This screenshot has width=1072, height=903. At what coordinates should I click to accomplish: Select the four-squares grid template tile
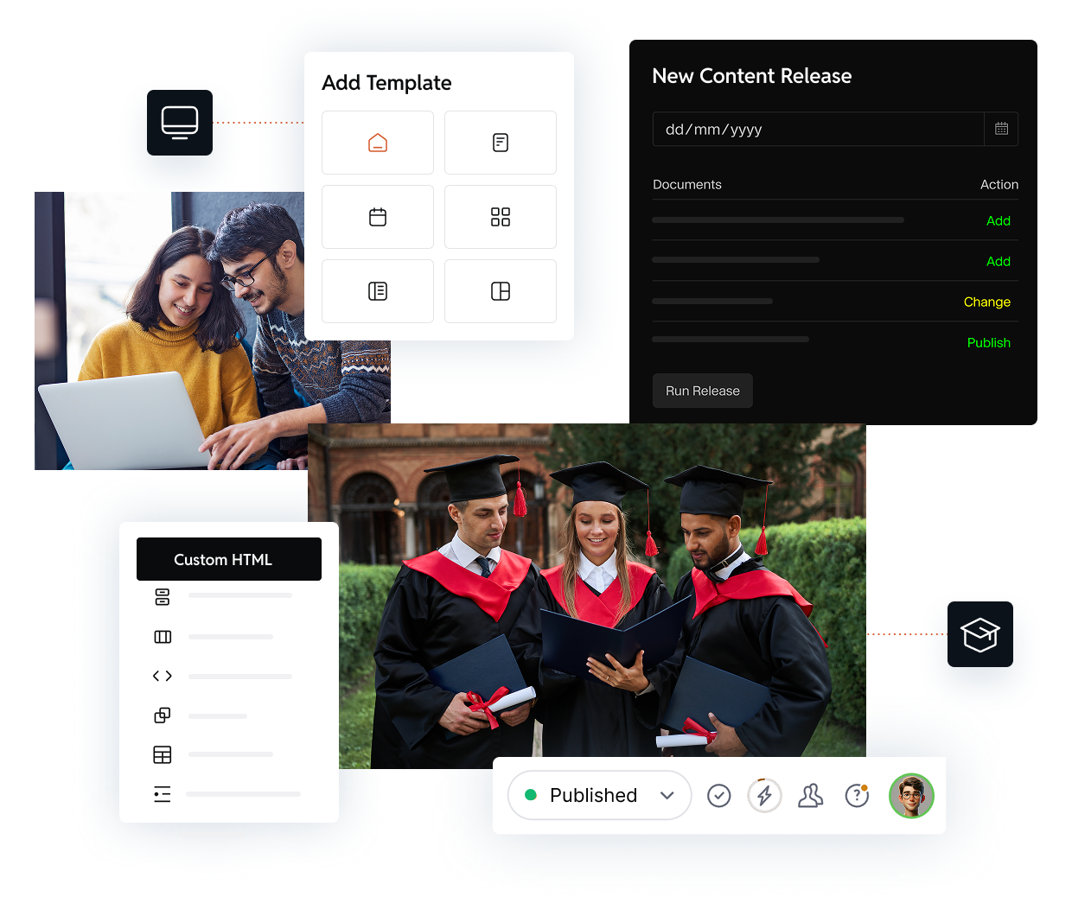pyautogui.click(x=501, y=217)
